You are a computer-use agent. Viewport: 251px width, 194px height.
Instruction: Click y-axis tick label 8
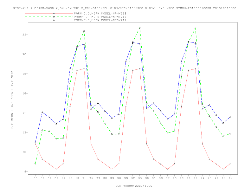[25, 171]
